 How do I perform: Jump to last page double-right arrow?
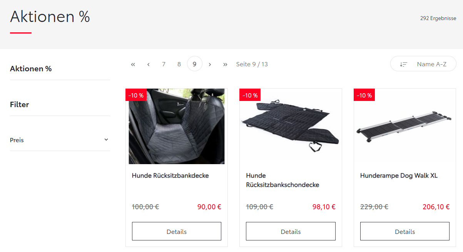click(225, 64)
